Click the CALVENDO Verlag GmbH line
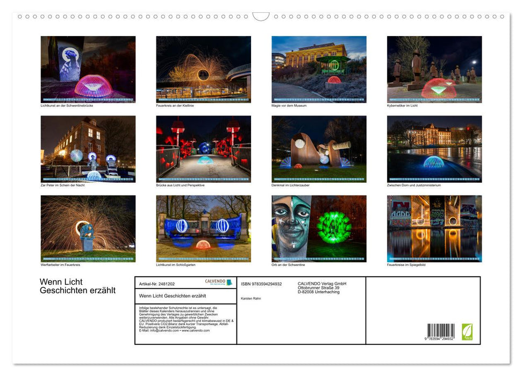This screenshot has width=522, height=376. click(322, 284)
